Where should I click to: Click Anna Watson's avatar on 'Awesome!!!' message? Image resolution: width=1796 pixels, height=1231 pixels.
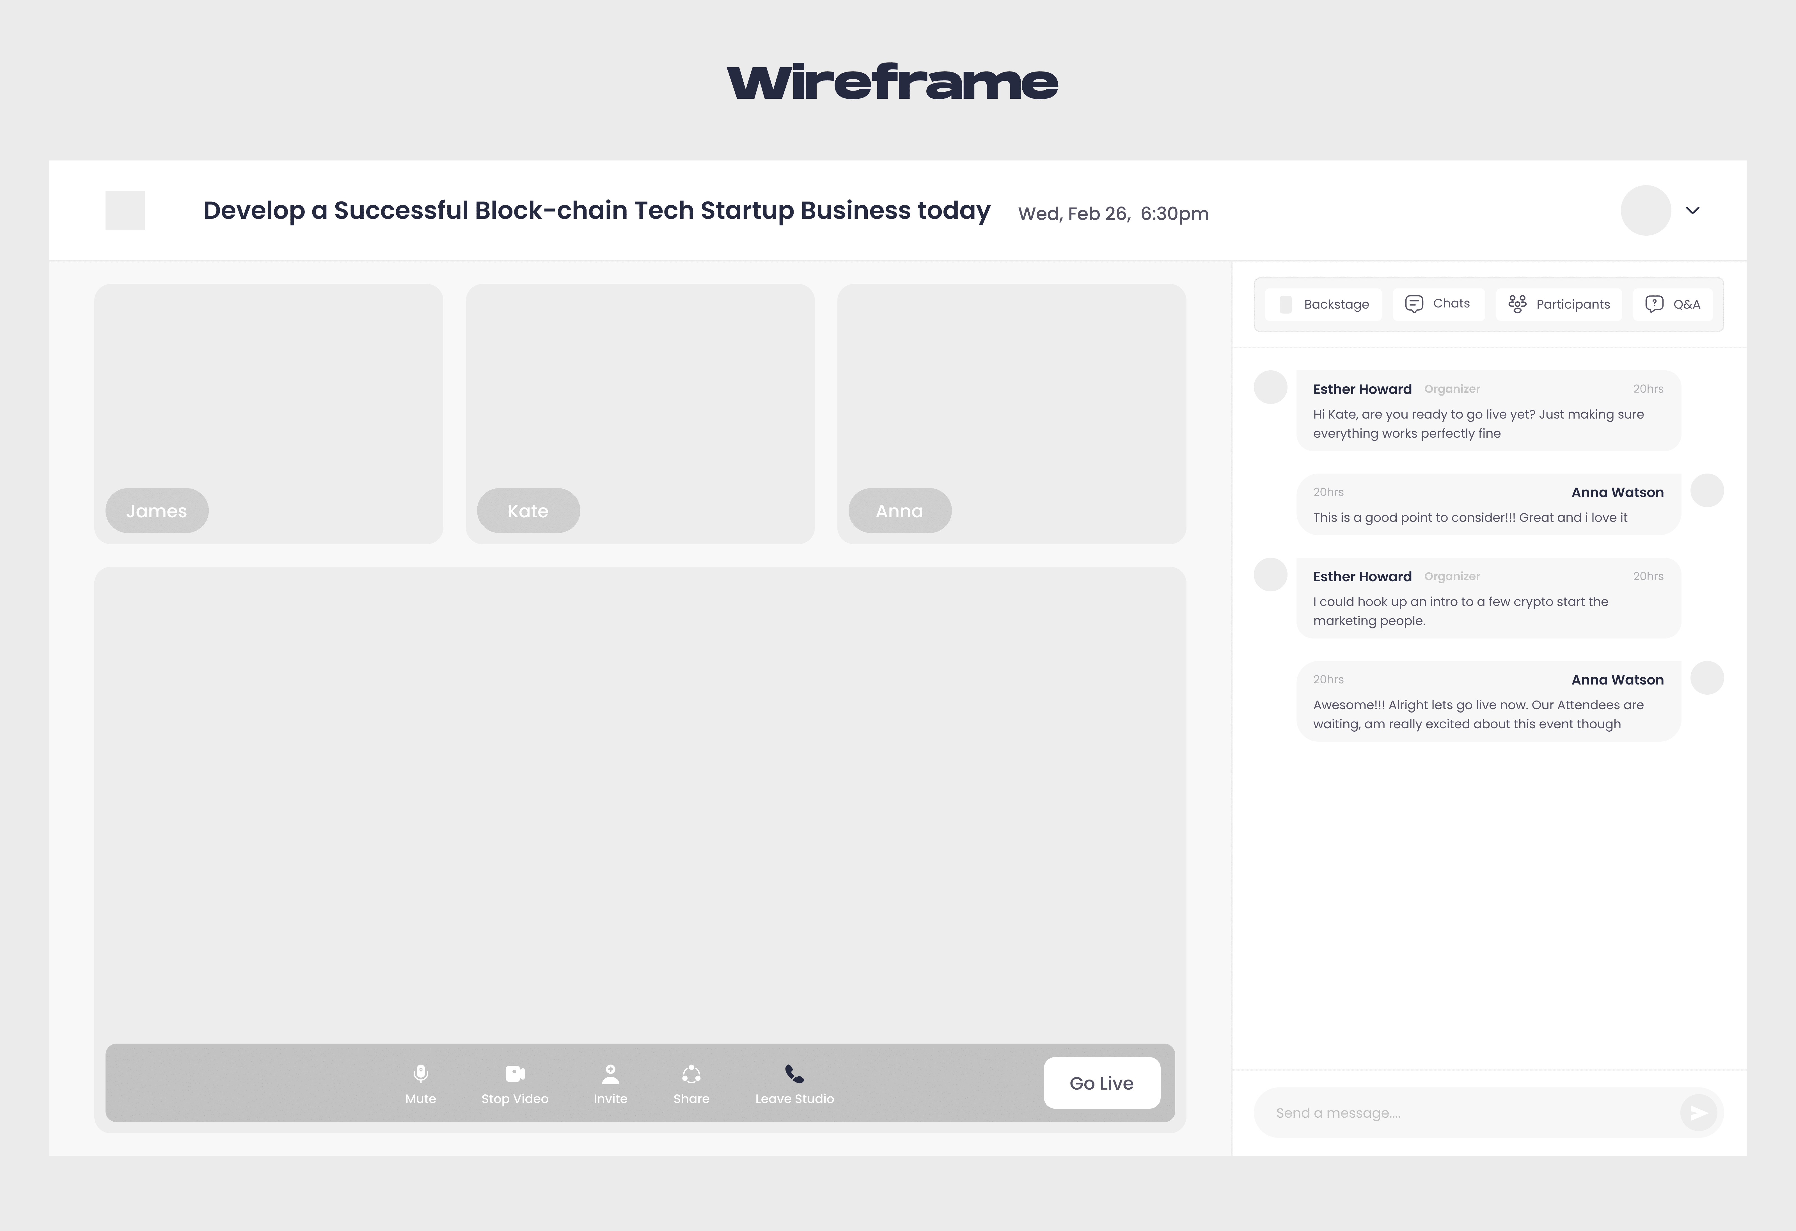(1707, 678)
